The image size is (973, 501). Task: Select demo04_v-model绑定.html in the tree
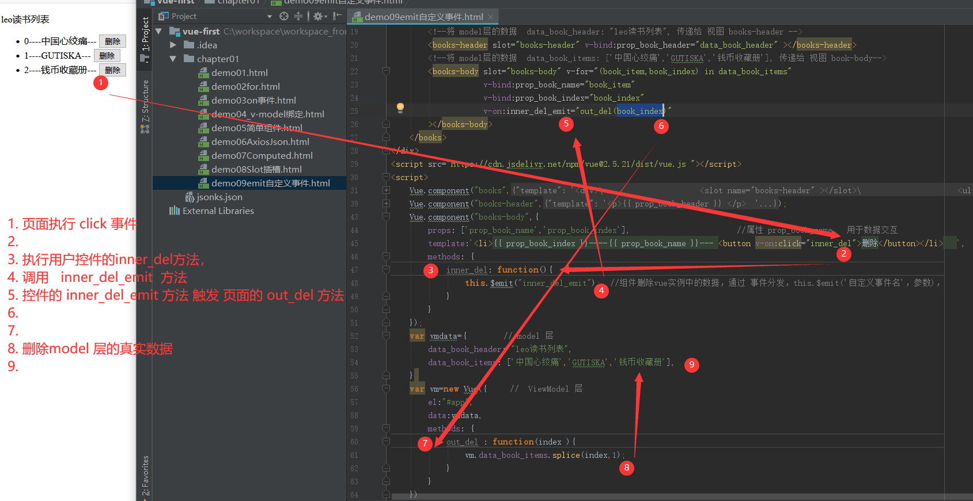tap(267, 114)
